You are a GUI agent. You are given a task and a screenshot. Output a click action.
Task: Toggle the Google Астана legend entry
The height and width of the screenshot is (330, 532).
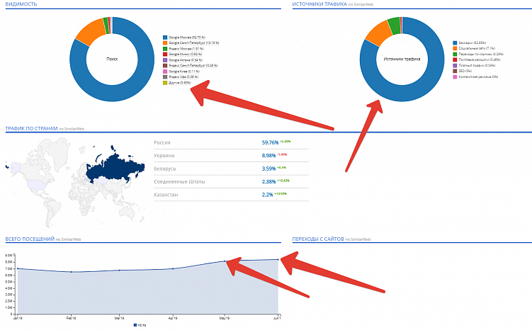pos(183,60)
